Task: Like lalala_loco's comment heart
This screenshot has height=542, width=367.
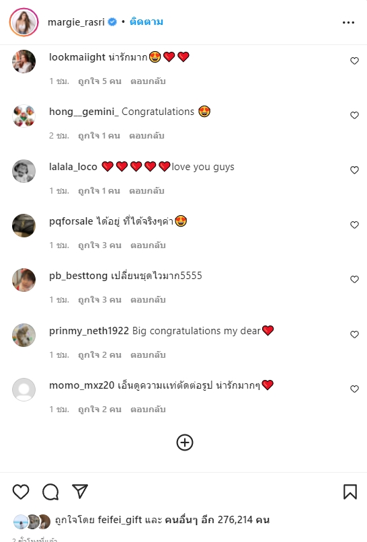Action: pyautogui.click(x=354, y=170)
